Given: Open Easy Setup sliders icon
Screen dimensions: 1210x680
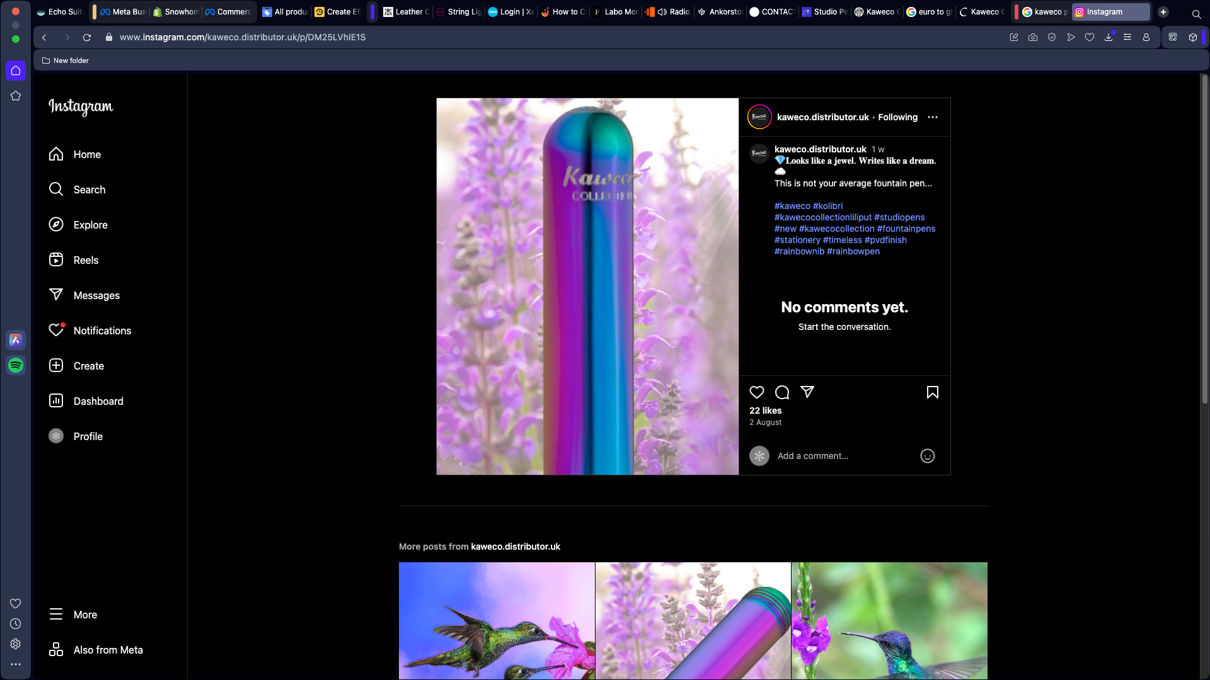Looking at the screenshot, I should [x=1127, y=37].
